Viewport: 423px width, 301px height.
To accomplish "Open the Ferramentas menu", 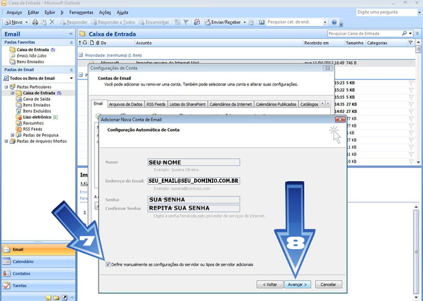I will tap(81, 13).
